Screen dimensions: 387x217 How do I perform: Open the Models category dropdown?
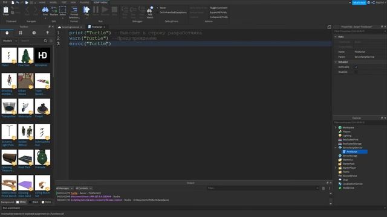tap(9, 41)
